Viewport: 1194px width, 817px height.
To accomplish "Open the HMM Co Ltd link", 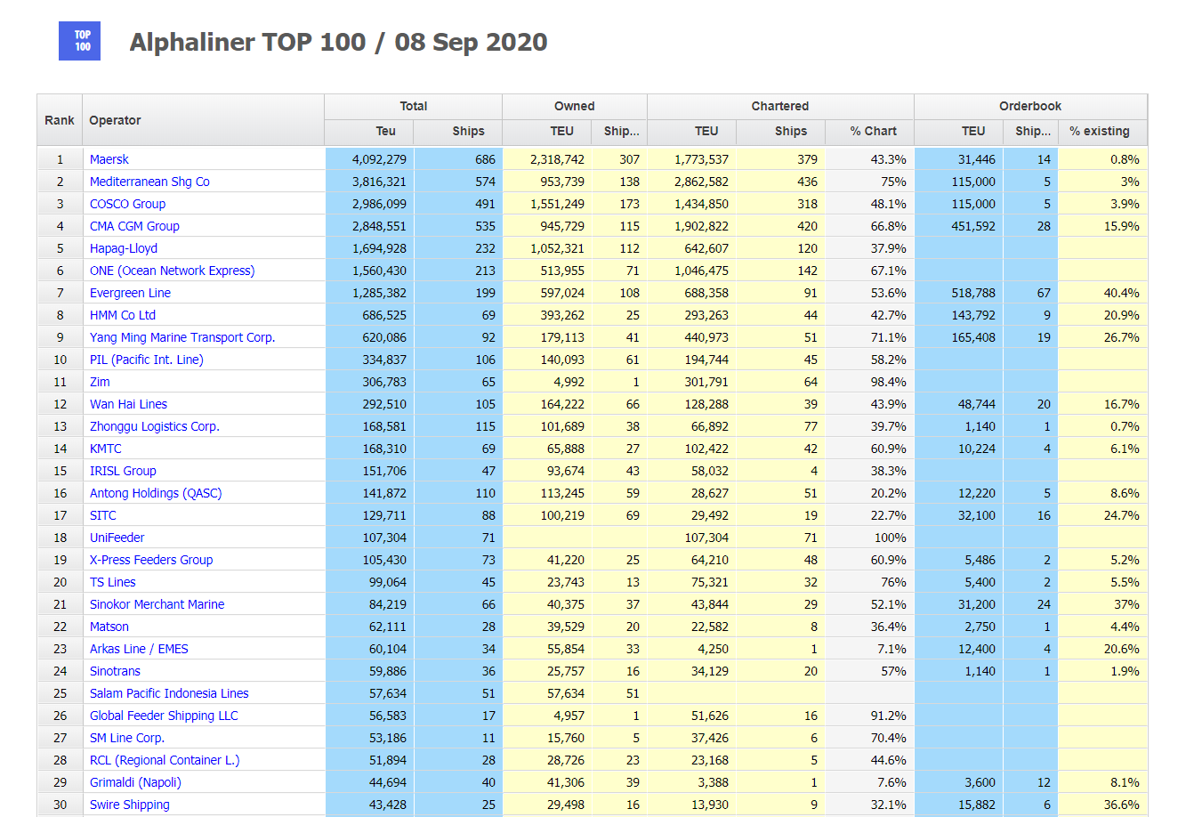I will coord(123,315).
